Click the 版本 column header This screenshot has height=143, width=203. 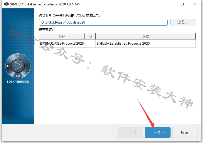coord(145,36)
